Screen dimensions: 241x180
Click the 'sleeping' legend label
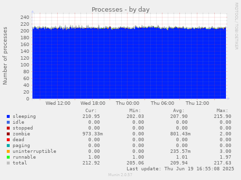(x=24, y=116)
